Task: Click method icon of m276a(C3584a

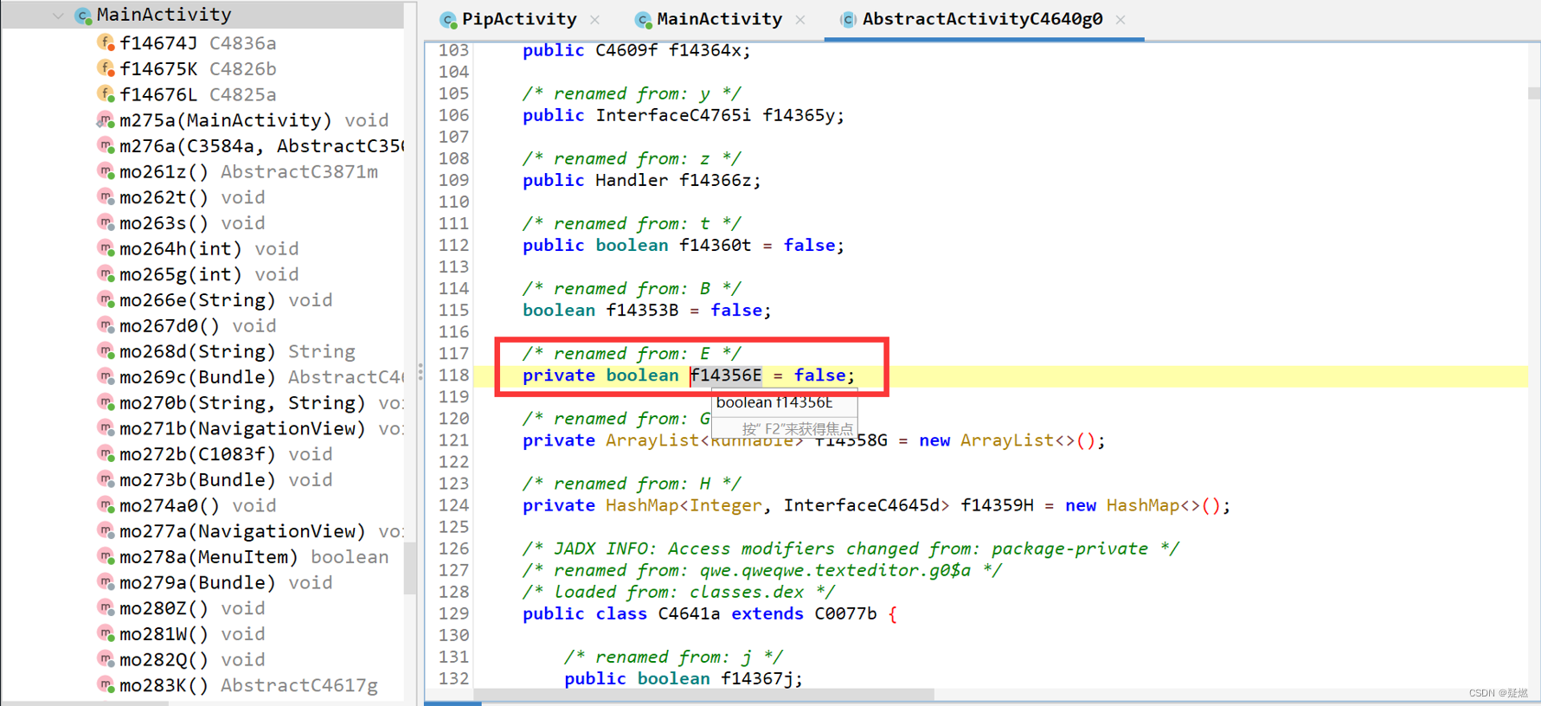Action: tap(106, 145)
